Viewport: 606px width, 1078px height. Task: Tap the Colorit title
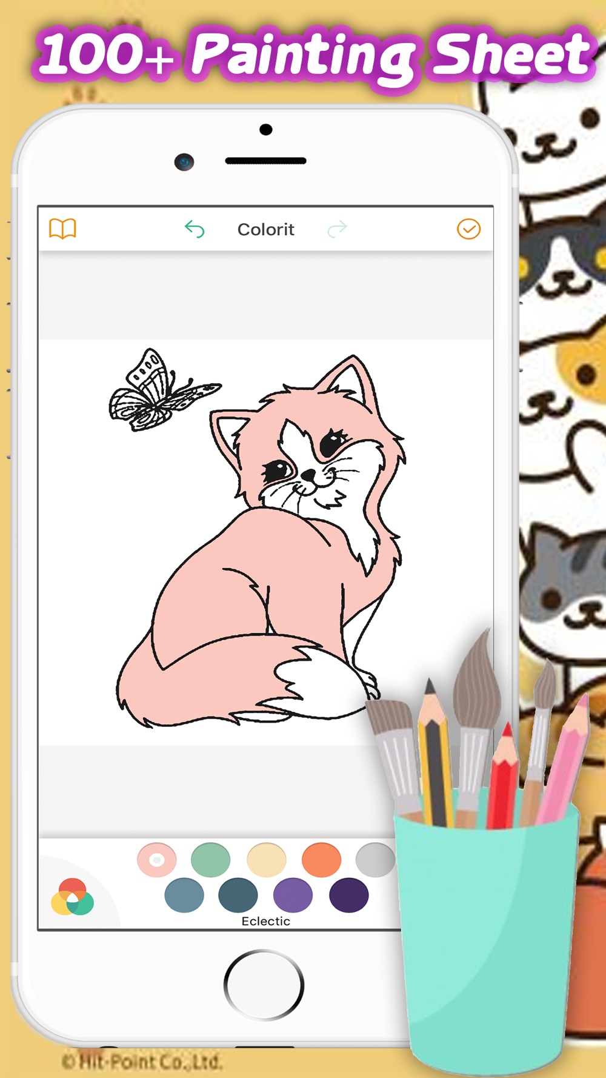pos(265,229)
